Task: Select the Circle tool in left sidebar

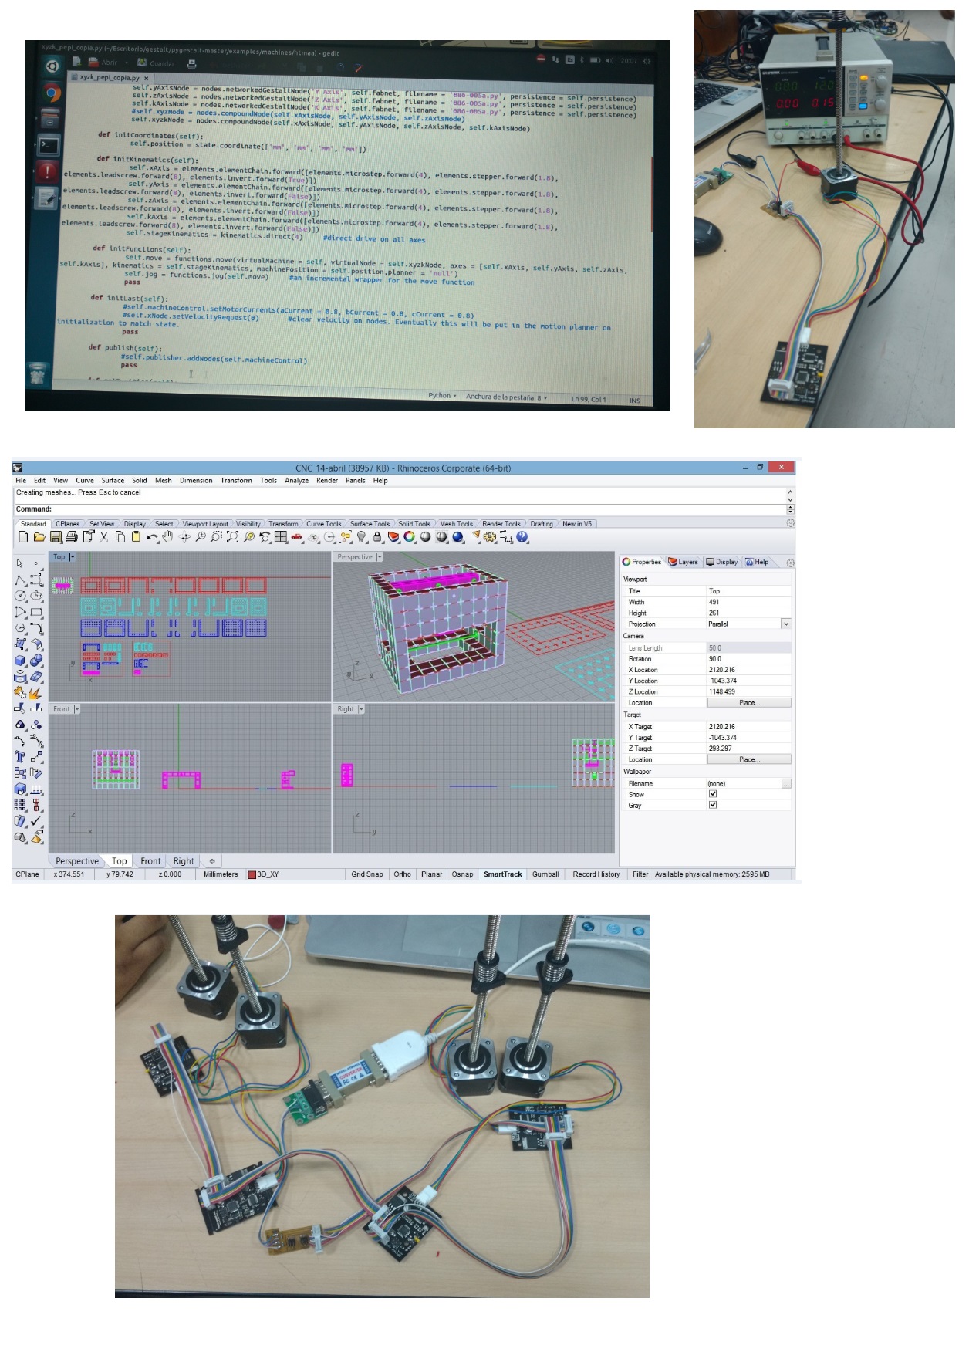Action: [20, 596]
